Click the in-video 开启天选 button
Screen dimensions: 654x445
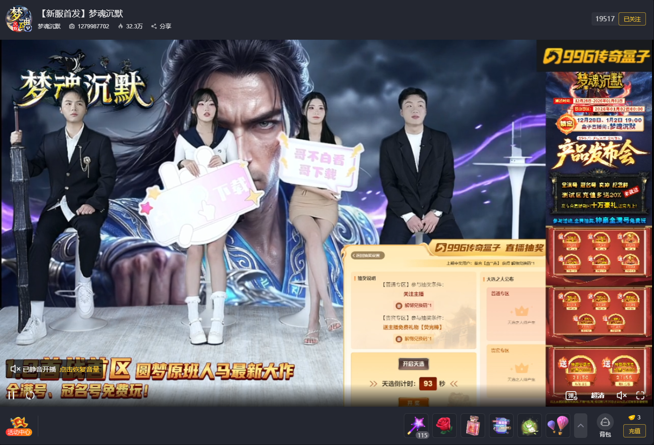(x=414, y=364)
